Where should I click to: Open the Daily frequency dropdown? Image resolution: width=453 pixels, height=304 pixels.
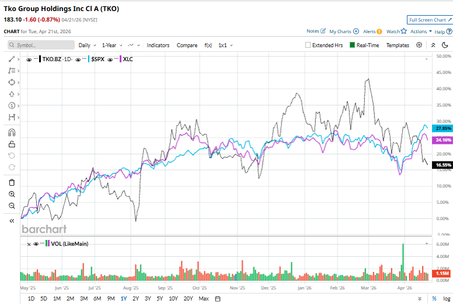[x=87, y=45]
